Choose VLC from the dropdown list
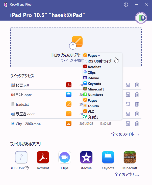Screen dimensions: 152x185 [x=88, y=111]
